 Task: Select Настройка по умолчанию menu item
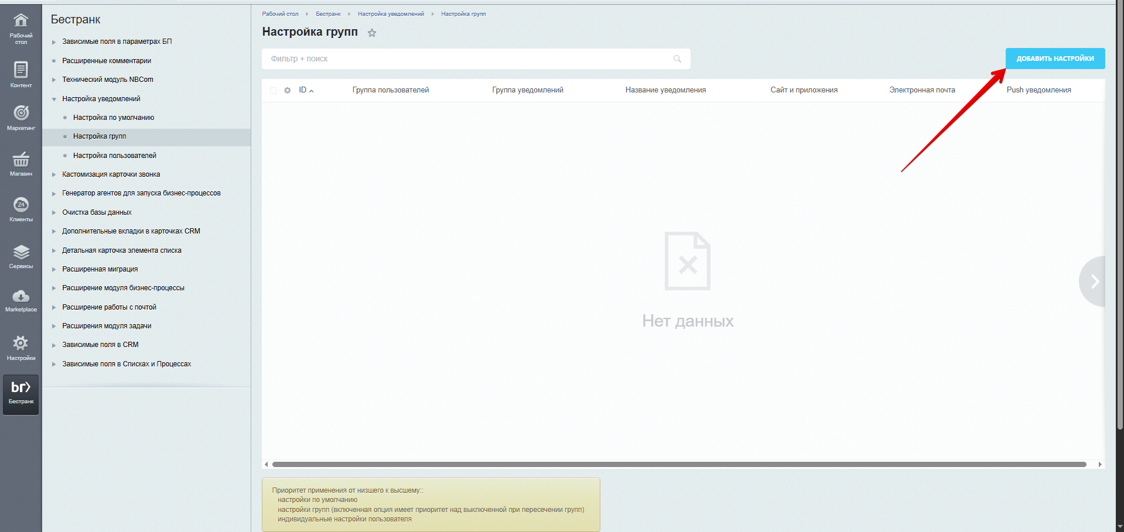114,118
